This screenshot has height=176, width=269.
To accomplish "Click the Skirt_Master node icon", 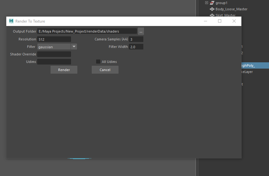I will click(x=212, y=15).
